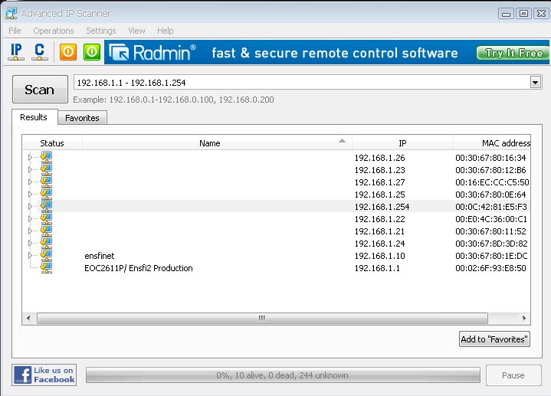The height and width of the screenshot is (396, 551).
Task: Expand the 192.168.1.23 tree node
Action: click(x=30, y=170)
